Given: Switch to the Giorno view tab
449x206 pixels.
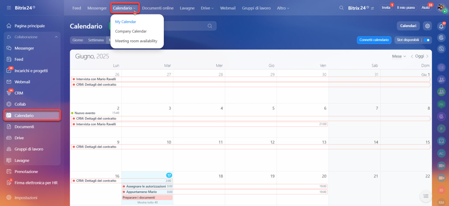Looking at the screenshot, I should pos(78,40).
